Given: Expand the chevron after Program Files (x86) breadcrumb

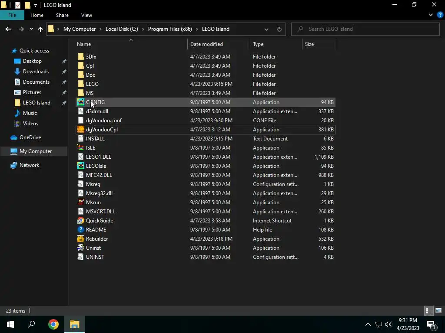Looking at the screenshot, I should 197,29.
